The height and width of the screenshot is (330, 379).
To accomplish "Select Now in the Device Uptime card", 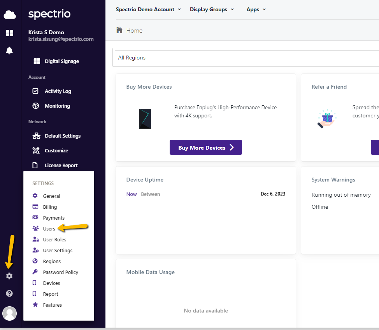I will point(132,194).
